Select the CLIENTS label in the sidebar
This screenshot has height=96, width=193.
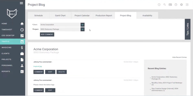[6, 54]
